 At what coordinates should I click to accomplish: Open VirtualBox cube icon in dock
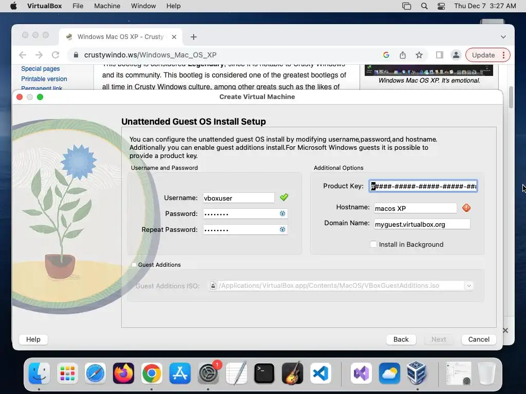point(417,373)
